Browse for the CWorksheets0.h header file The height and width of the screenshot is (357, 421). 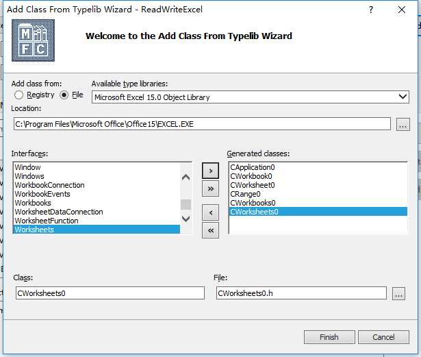tap(398, 293)
